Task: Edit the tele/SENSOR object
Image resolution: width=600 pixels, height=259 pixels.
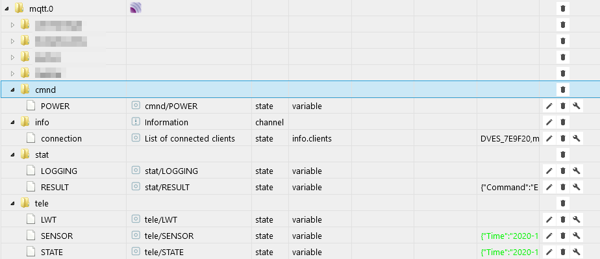Action: click(549, 236)
